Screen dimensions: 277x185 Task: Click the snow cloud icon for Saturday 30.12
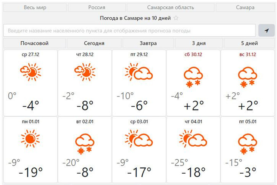click(194, 76)
